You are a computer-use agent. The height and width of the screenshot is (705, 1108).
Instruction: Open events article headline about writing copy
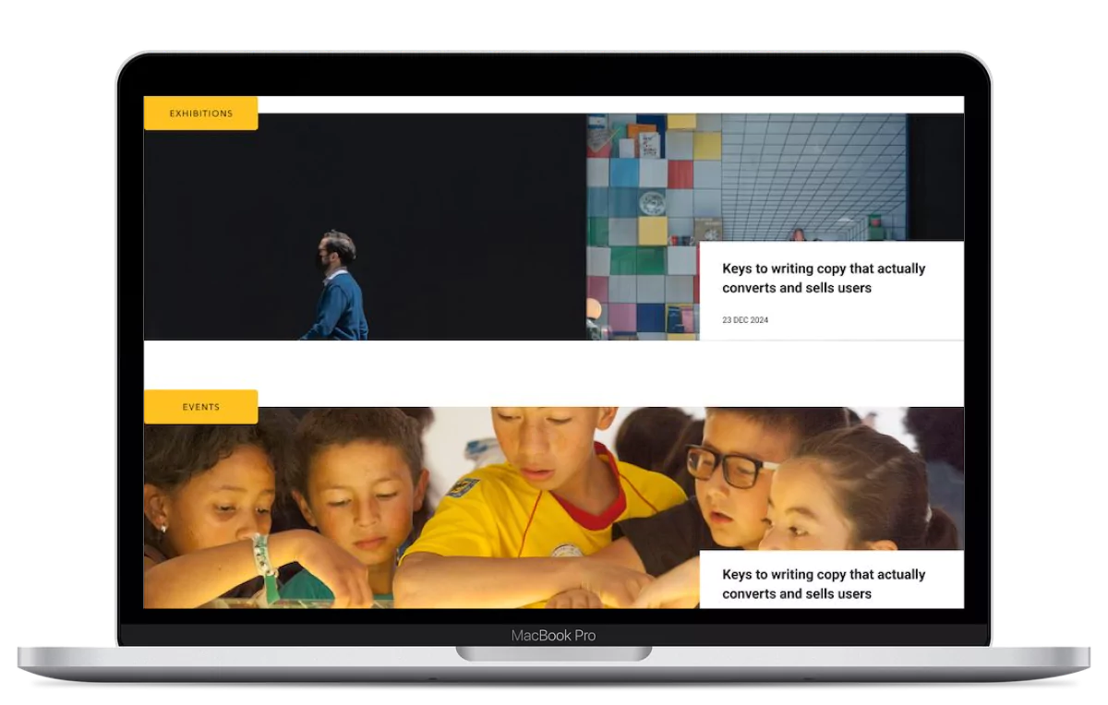(x=824, y=583)
